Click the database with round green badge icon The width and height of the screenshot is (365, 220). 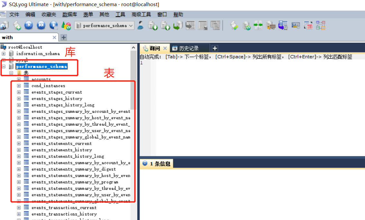[x=246, y=25]
